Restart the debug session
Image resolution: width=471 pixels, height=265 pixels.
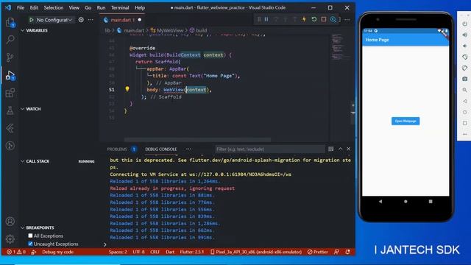click(x=314, y=19)
